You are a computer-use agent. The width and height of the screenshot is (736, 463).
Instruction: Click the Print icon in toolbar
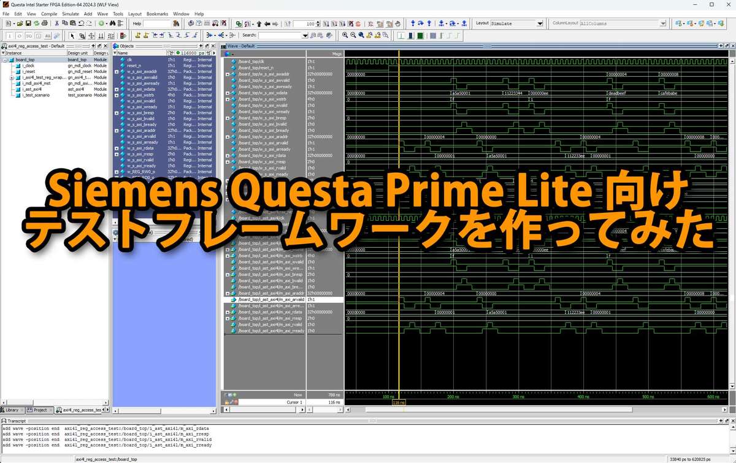45,23
